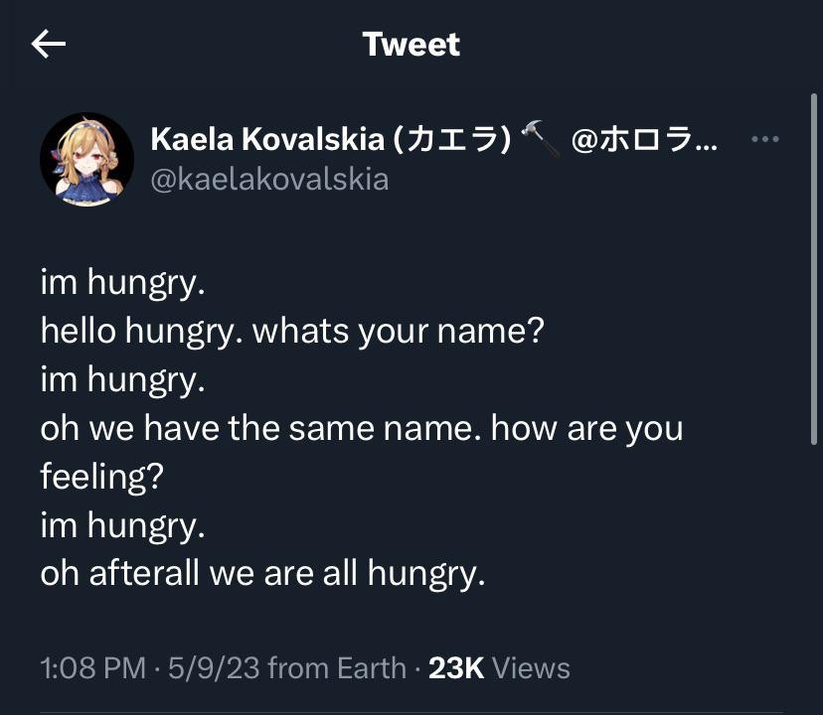Click the 5/9/23 date
The width and height of the screenshot is (823, 715).
coord(215,668)
